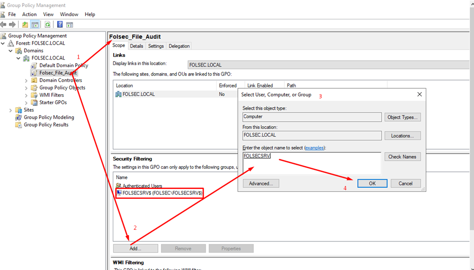
Task: Click the examples link in the dialog
Action: tap(314, 148)
